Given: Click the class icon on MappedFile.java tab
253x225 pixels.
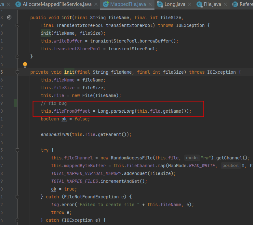Looking at the screenshot, I should 106,4.
